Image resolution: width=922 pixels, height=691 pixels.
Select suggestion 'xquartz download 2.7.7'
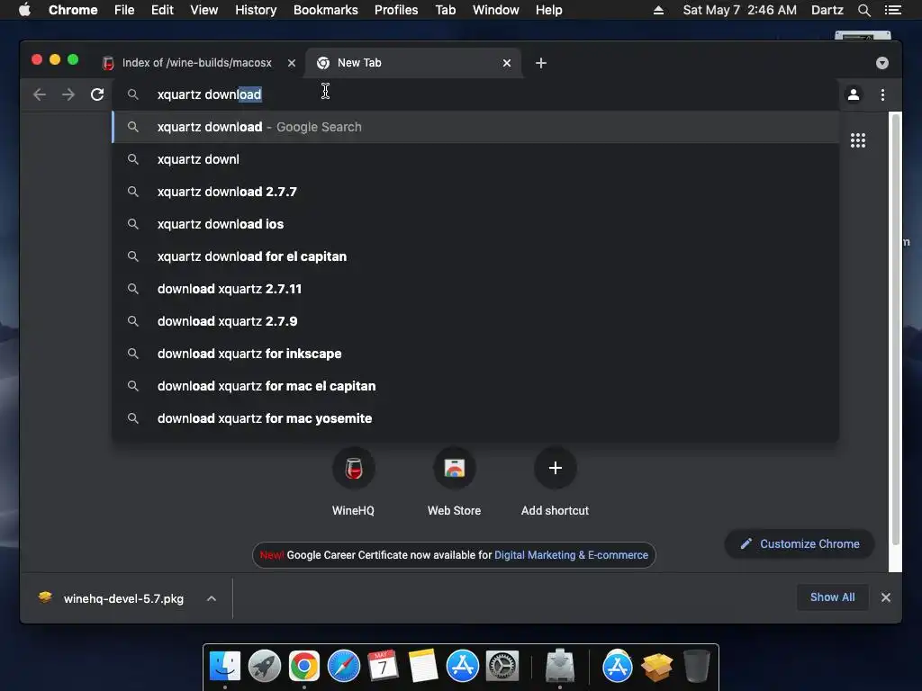pyautogui.click(x=475, y=192)
